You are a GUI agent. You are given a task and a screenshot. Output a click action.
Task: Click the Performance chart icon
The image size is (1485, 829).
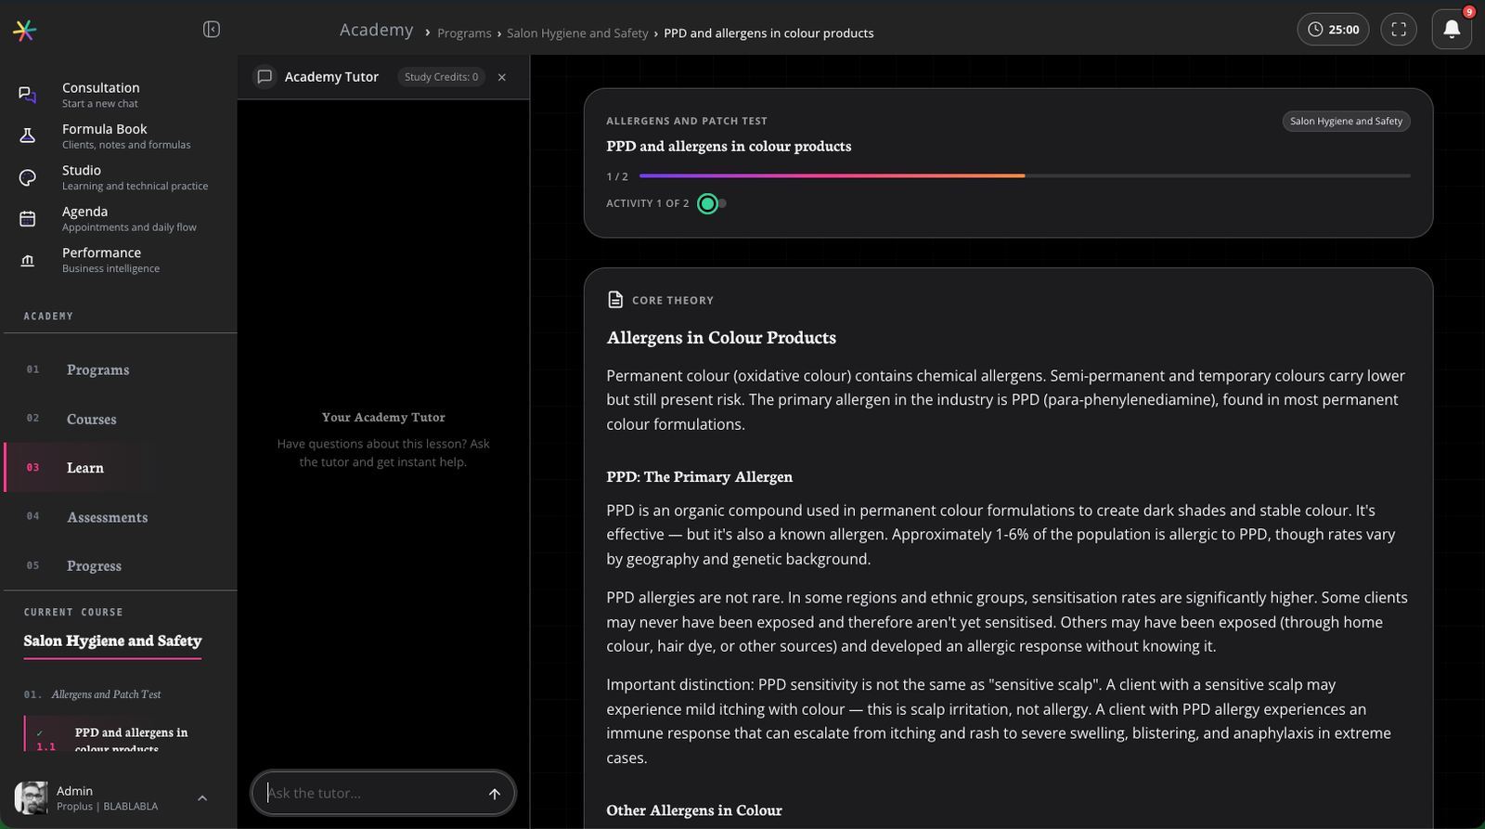pyautogui.click(x=28, y=260)
